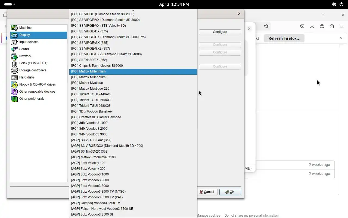This screenshot has width=348, height=218.
Task: Click the Ports (COM & LPT) icon
Action: coord(14,63)
